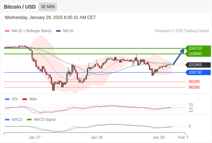Screen dimensions: 212x143
Task: Click the Jan 29 date axis label
Action: [158, 137]
